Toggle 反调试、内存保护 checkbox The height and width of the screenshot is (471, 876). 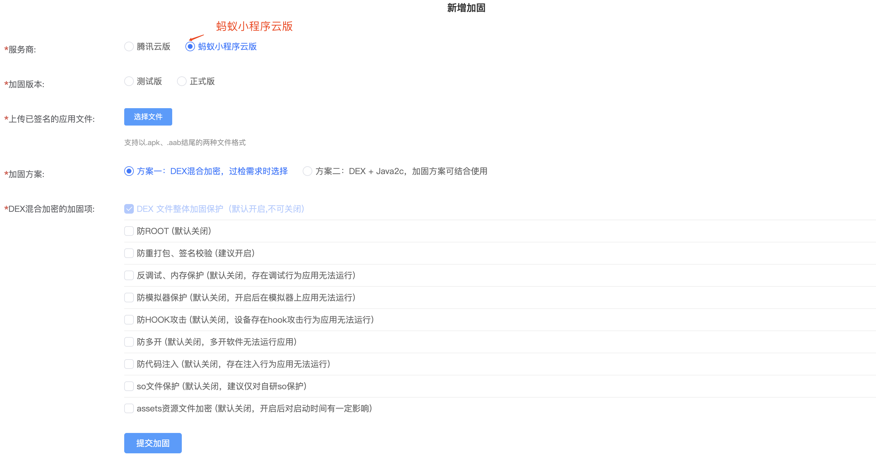coord(129,275)
